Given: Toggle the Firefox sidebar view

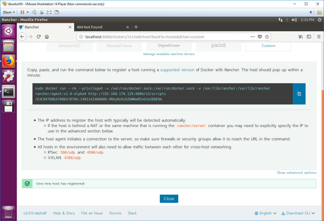Looking at the screenshot, I should [x=309, y=37].
